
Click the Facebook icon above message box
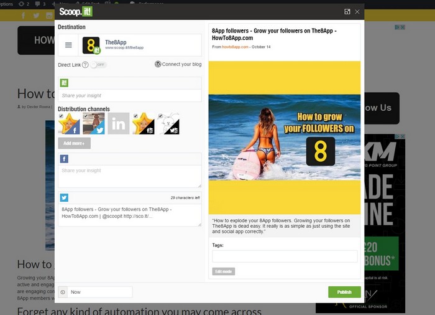[64, 159]
